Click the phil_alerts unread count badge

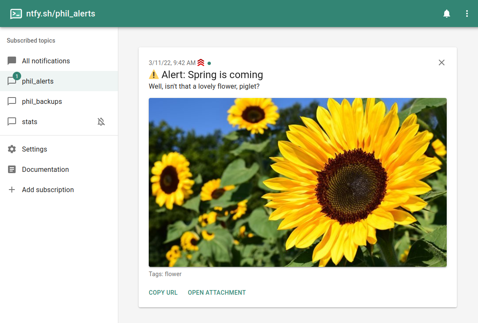pyautogui.click(x=16, y=76)
